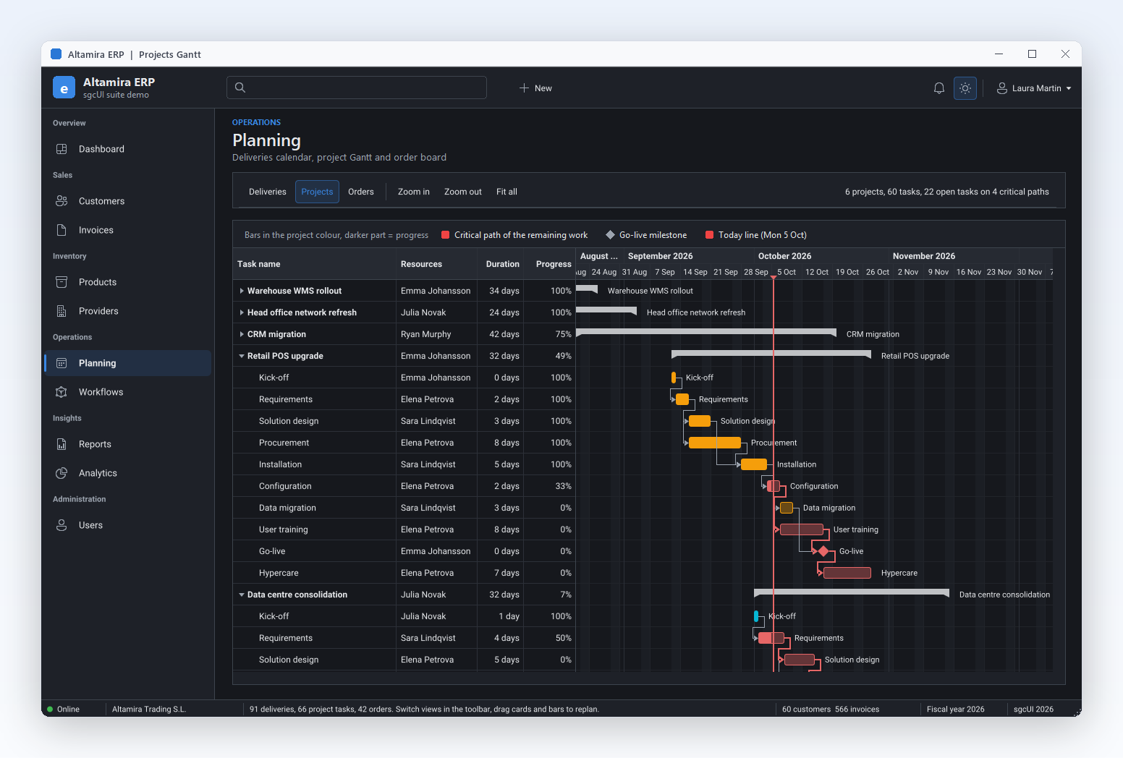Click the orange Procurement Gantt bar
1123x758 pixels.
[715, 443]
